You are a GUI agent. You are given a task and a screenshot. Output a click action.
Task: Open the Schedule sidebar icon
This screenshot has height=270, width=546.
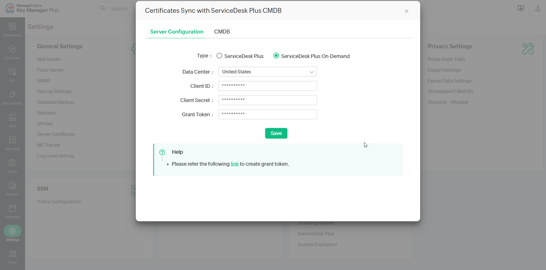click(x=13, y=208)
